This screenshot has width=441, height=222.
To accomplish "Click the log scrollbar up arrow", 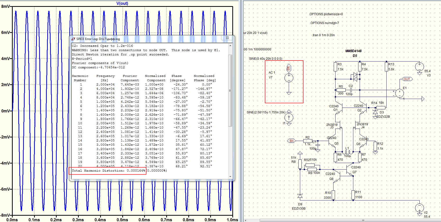I will pos(230,46).
